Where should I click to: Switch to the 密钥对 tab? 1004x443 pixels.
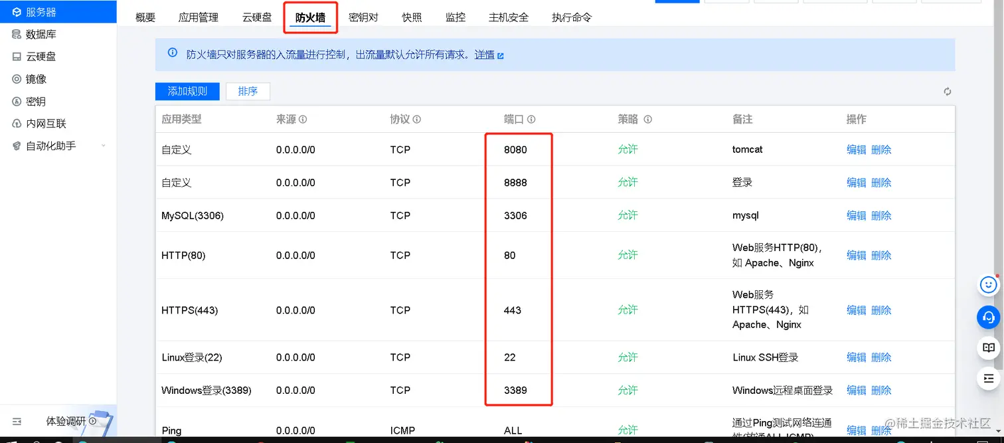(363, 17)
